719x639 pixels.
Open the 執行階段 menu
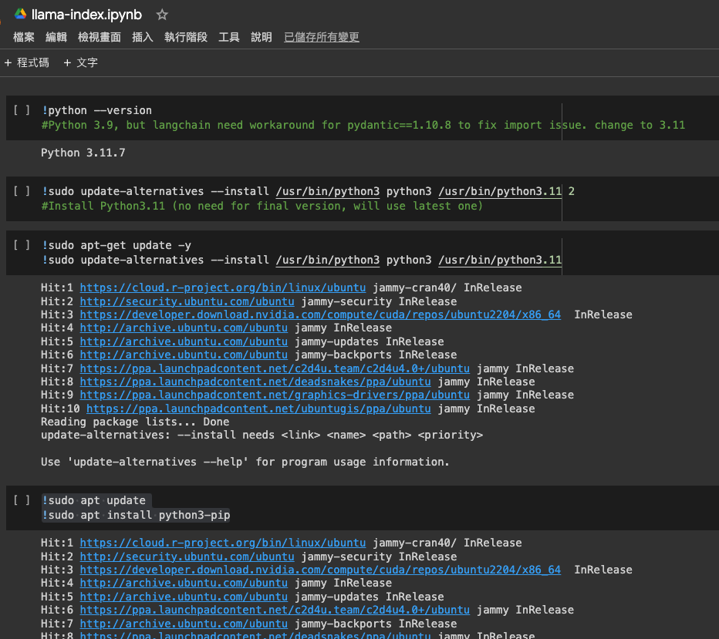186,37
